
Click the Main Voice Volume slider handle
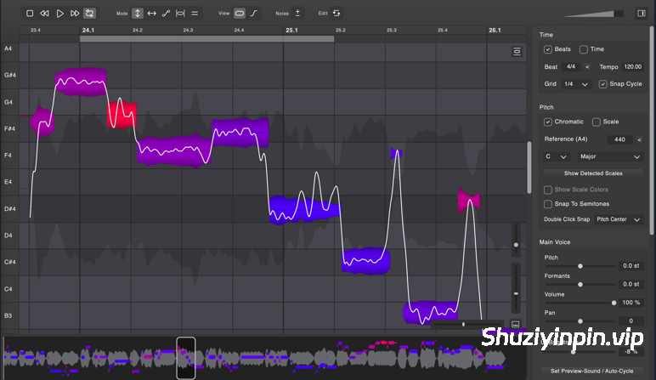click(614, 303)
